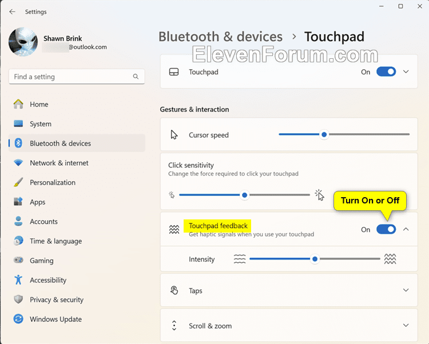The height and width of the screenshot is (344, 429).
Task: Expand the Taps section
Action: 406,290
